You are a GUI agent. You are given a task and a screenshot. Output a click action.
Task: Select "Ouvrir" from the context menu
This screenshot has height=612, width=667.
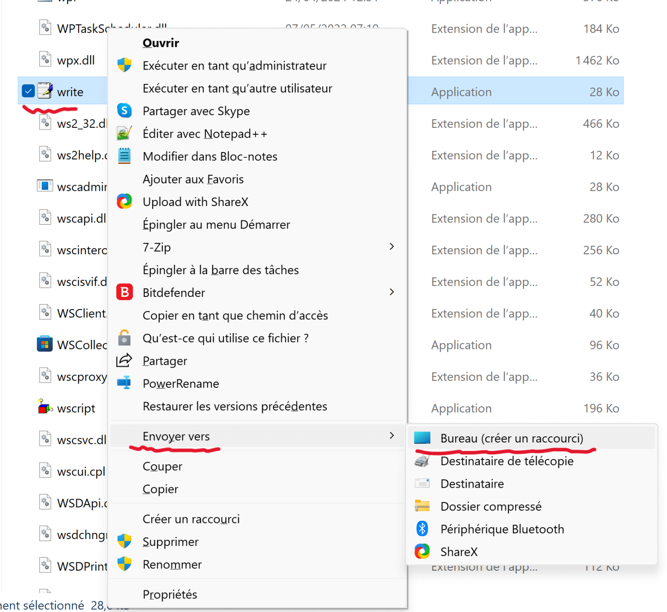tap(161, 43)
